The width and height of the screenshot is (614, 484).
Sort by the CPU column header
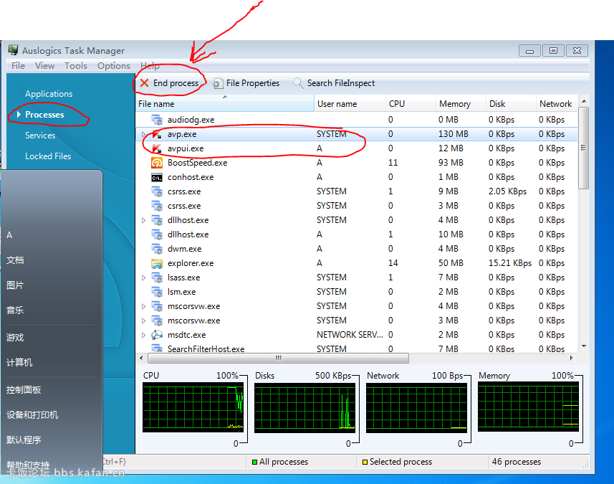[x=411, y=104]
